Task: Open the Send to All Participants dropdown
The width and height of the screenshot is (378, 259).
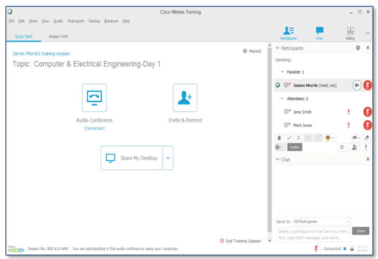Action: coord(322,222)
